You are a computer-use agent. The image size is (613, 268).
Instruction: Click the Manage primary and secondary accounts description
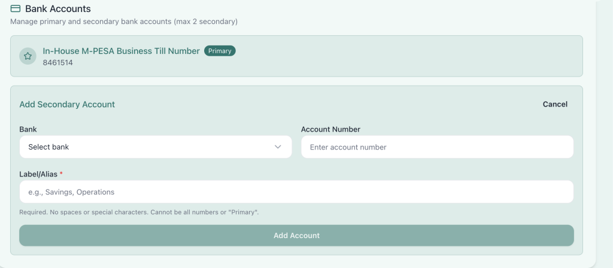[124, 22]
